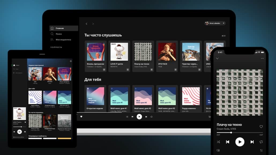Click the forward navigation chevron on laptop
276x155 pixels.
(x=93, y=24)
